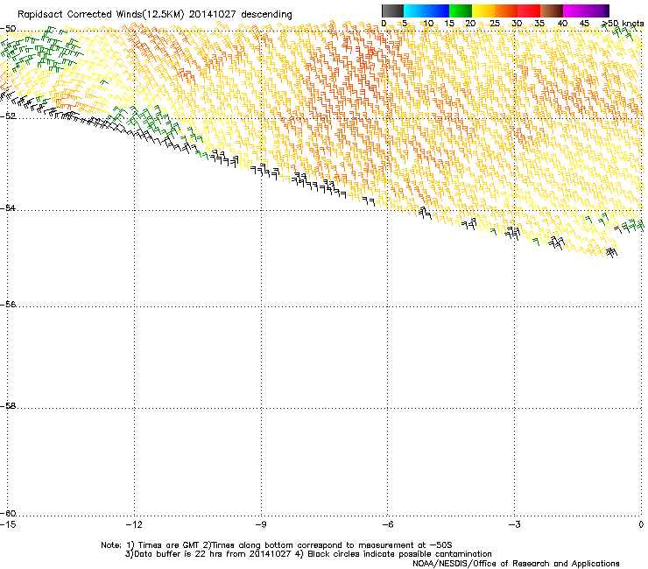Click the -6 longitude axis label
The width and height of the screenshot is (648, 569).
[387, 524]
